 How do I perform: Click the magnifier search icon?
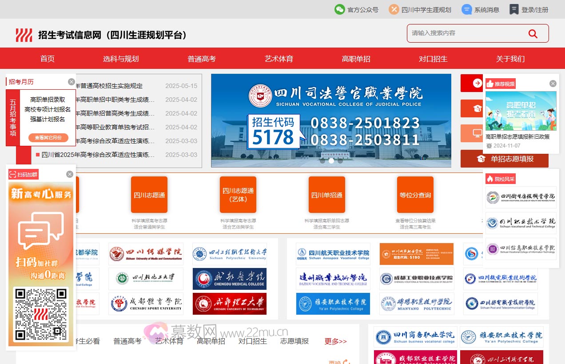tap(533, 34)
